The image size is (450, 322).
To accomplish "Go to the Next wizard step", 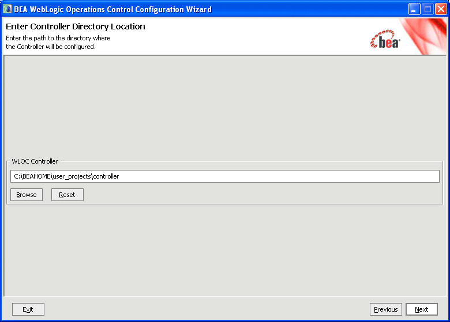I will pos(422,309).
